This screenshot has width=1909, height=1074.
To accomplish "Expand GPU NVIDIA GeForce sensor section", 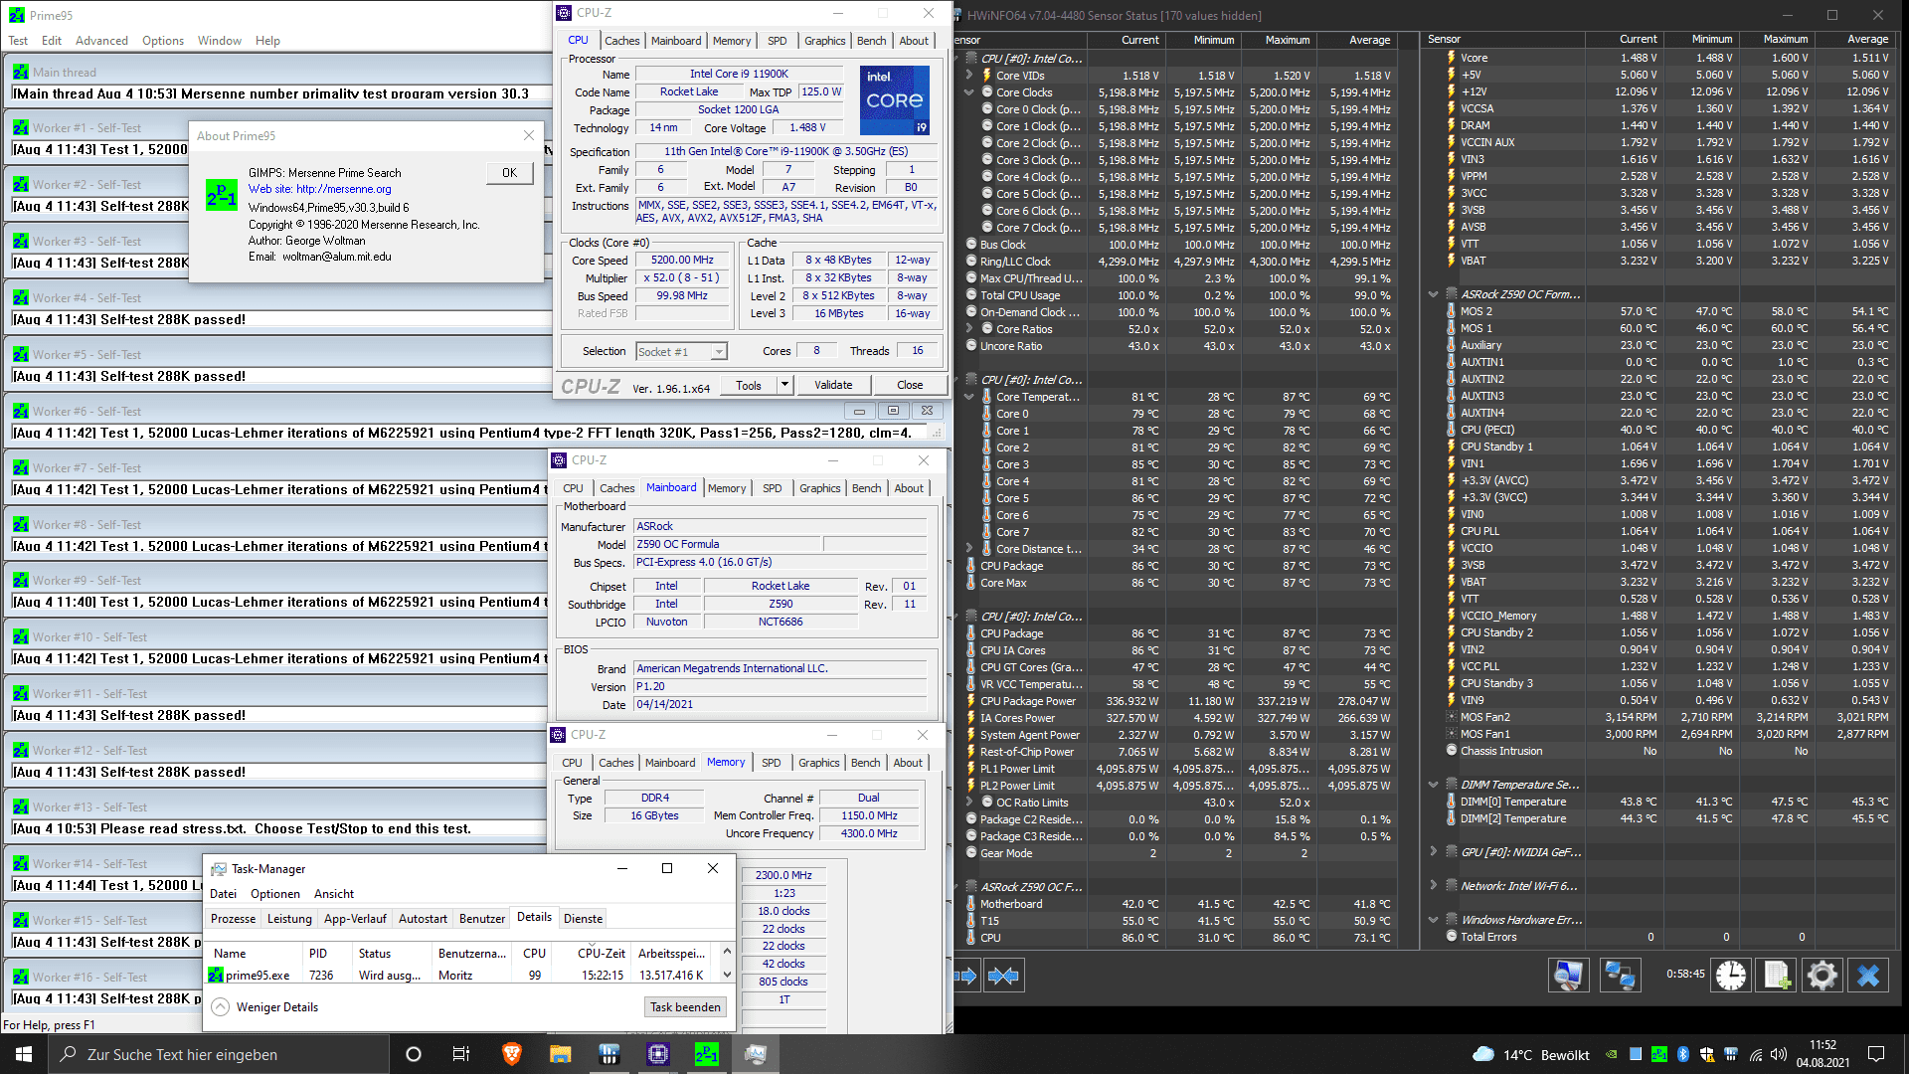I will [x=1433, y=852].
